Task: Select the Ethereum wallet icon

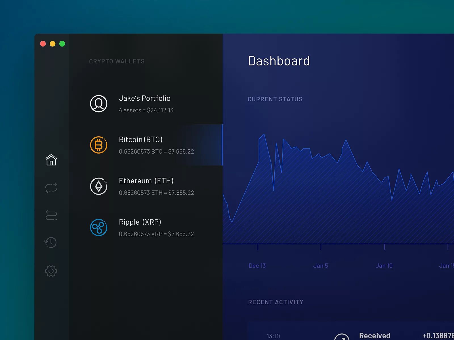Action: [98, 186]
